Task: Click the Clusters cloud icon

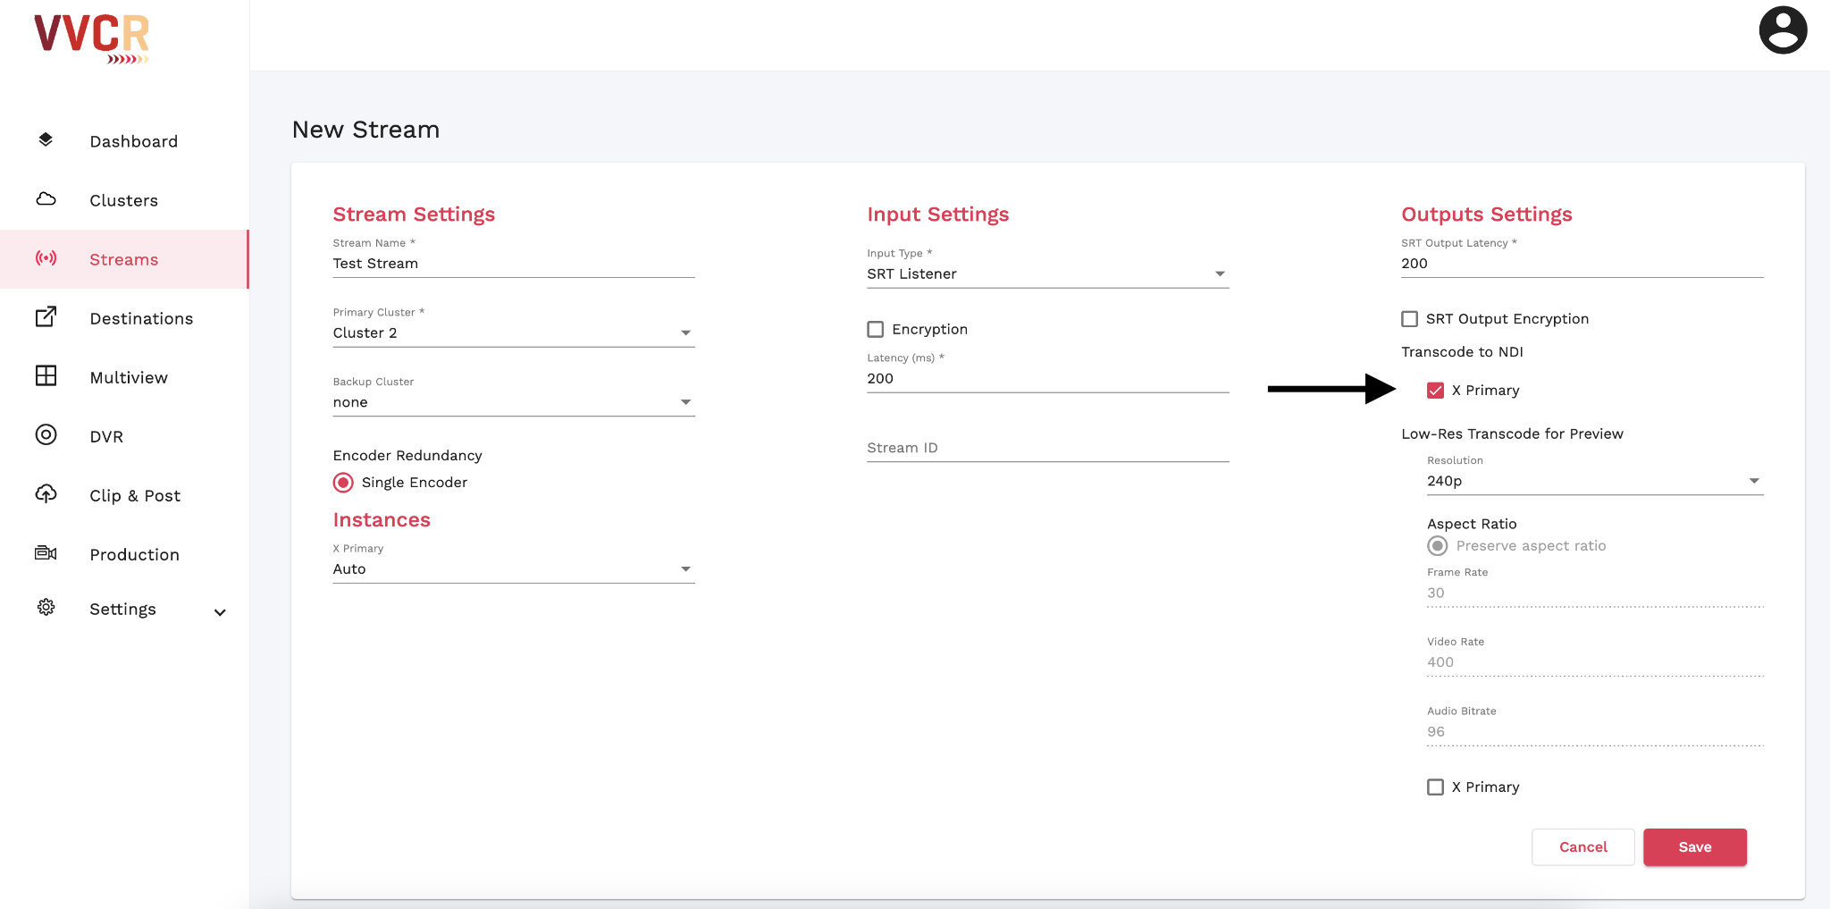Action: [46, 199]
